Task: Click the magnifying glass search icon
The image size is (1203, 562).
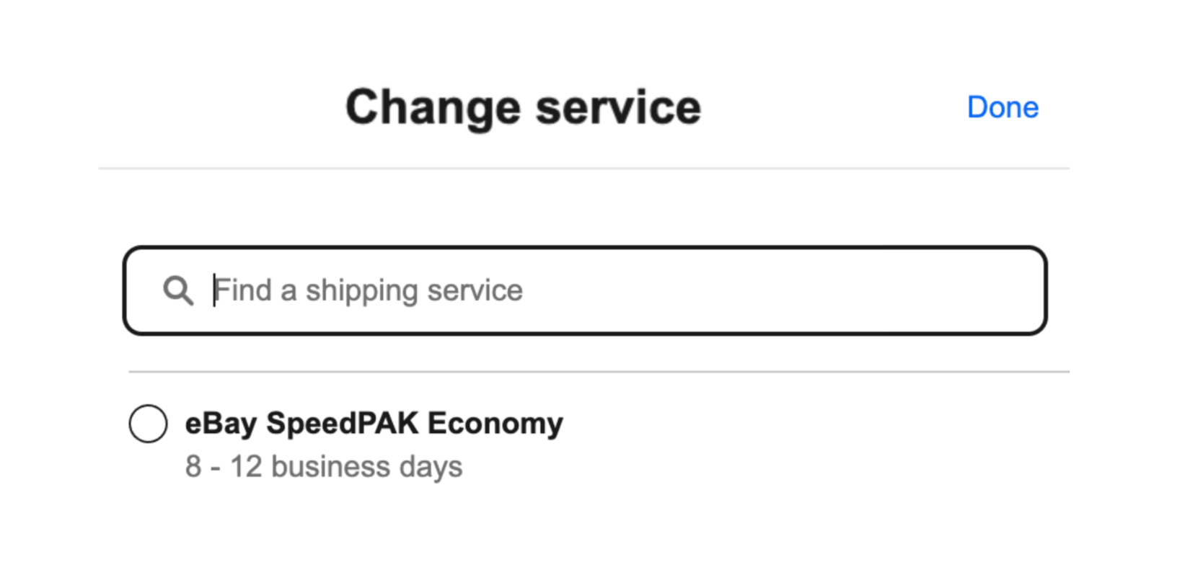Action: pyautogui.click(x=177, y=290)
